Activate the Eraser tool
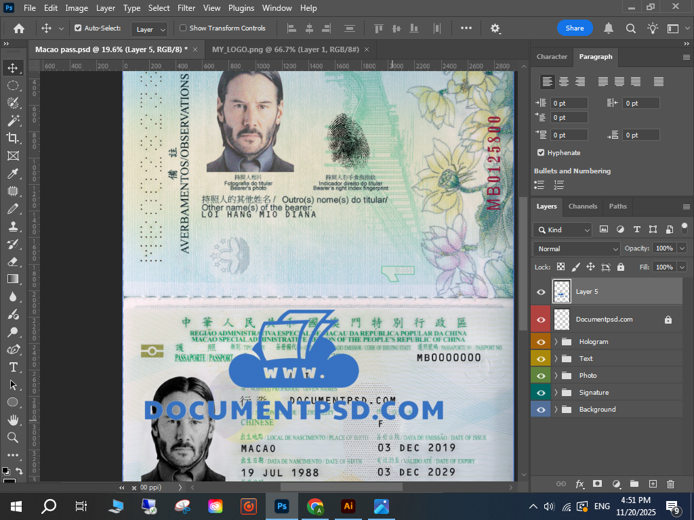Screen dimensions: 694x520 (x=13, y=261)
